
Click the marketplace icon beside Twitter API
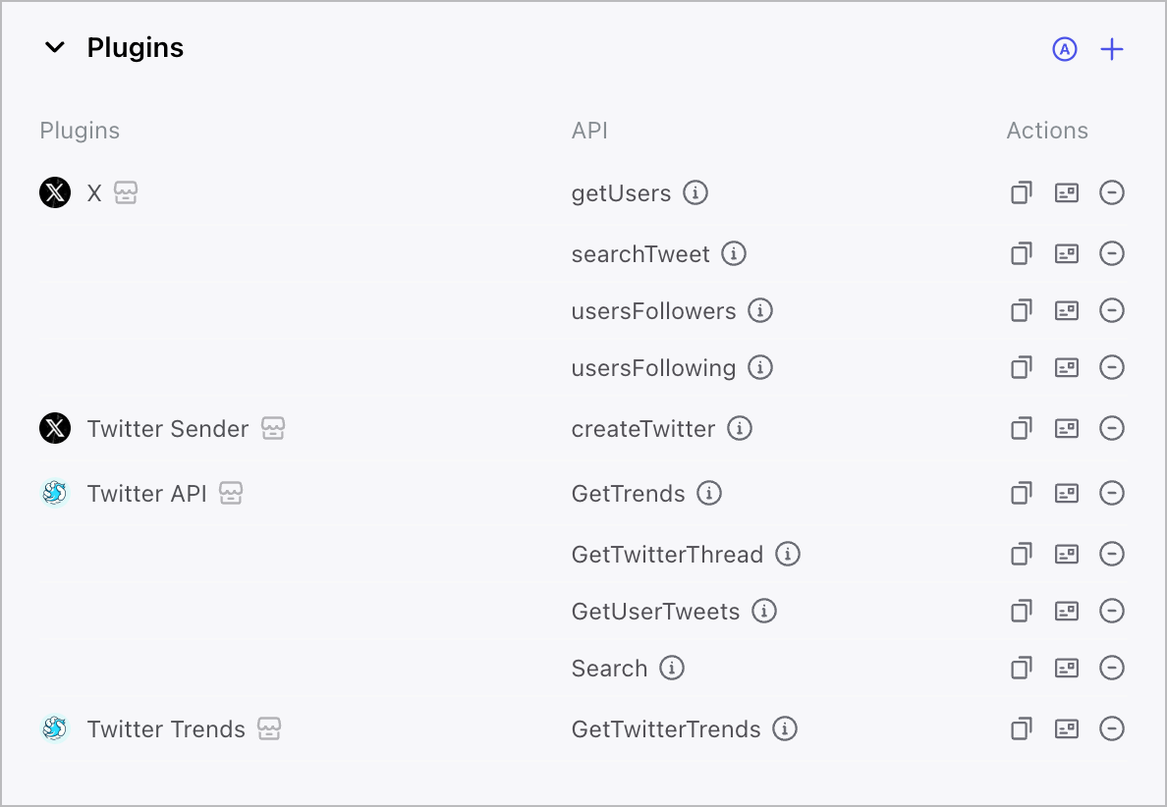[x=229, y=494]
